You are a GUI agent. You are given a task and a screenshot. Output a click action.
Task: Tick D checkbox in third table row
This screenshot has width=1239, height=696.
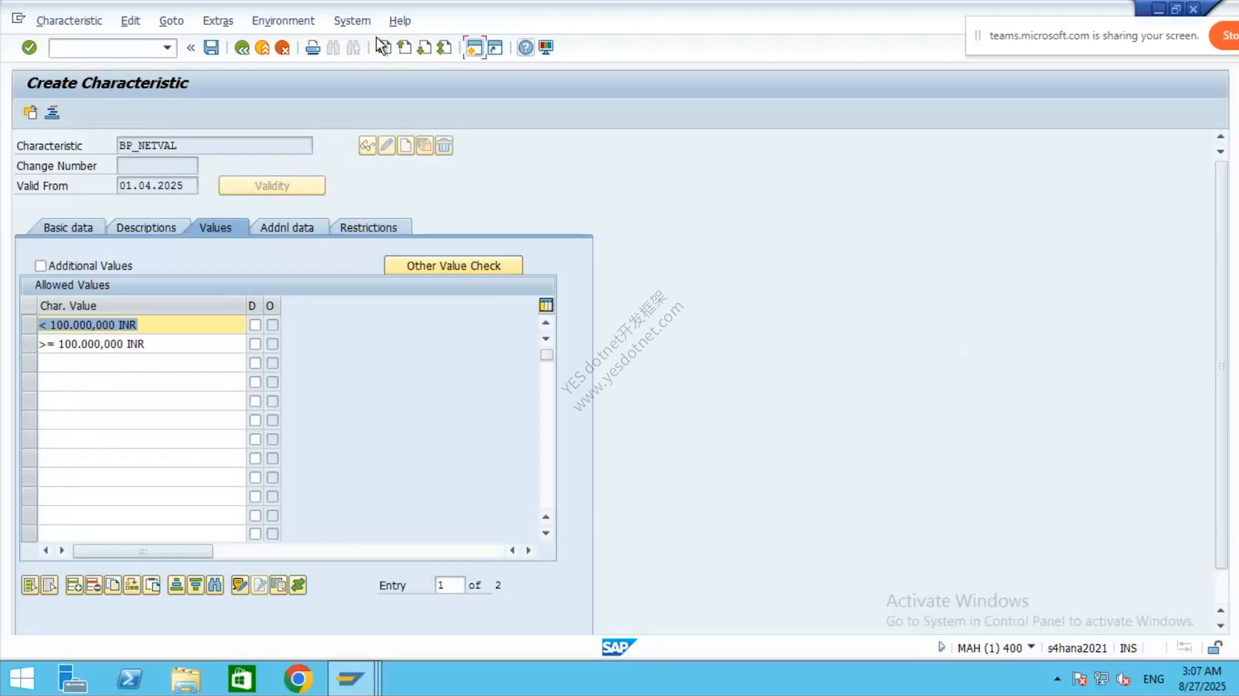pyautogui.click(x=255, y=363)
